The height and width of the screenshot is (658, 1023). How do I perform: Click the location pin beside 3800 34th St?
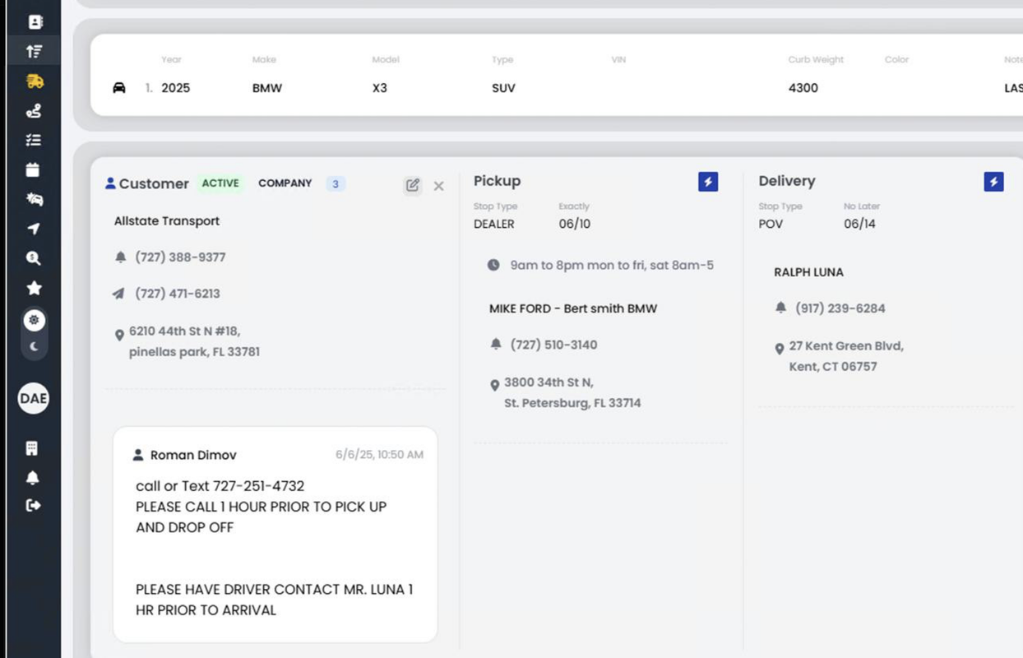(x=494, y=386)
